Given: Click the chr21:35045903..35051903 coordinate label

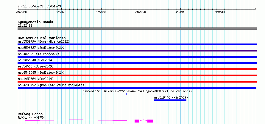Looking at the screenshot, I should [x=39, y=7].
